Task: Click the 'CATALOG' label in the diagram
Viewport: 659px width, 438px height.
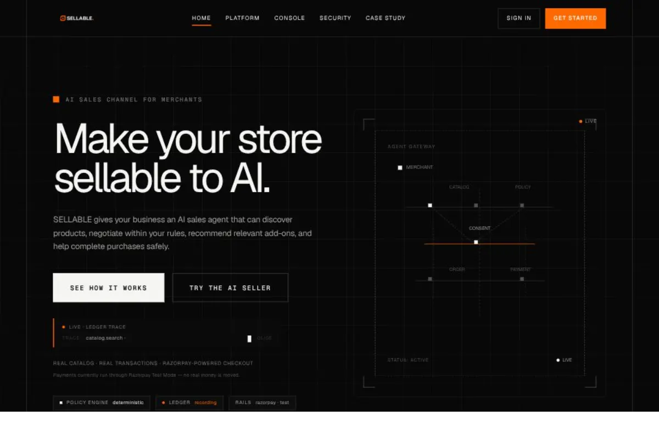Action: click(459, 187)
